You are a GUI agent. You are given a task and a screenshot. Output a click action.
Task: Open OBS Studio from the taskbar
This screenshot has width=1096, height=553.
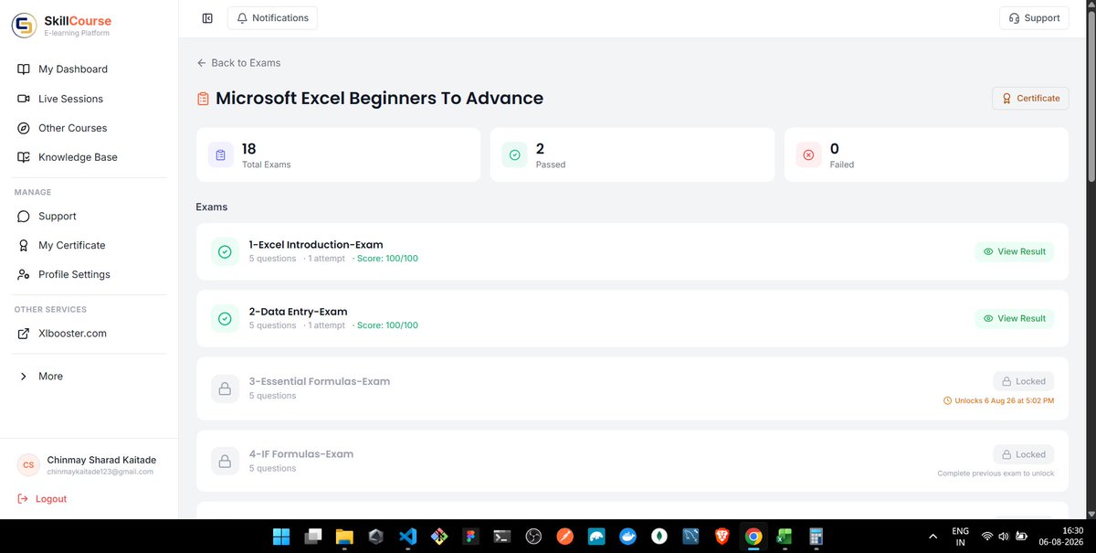pos(533,537)
